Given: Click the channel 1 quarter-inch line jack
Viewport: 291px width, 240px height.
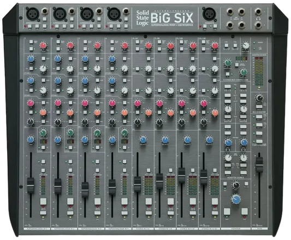Looking at the screenshot, I should 45,11.
